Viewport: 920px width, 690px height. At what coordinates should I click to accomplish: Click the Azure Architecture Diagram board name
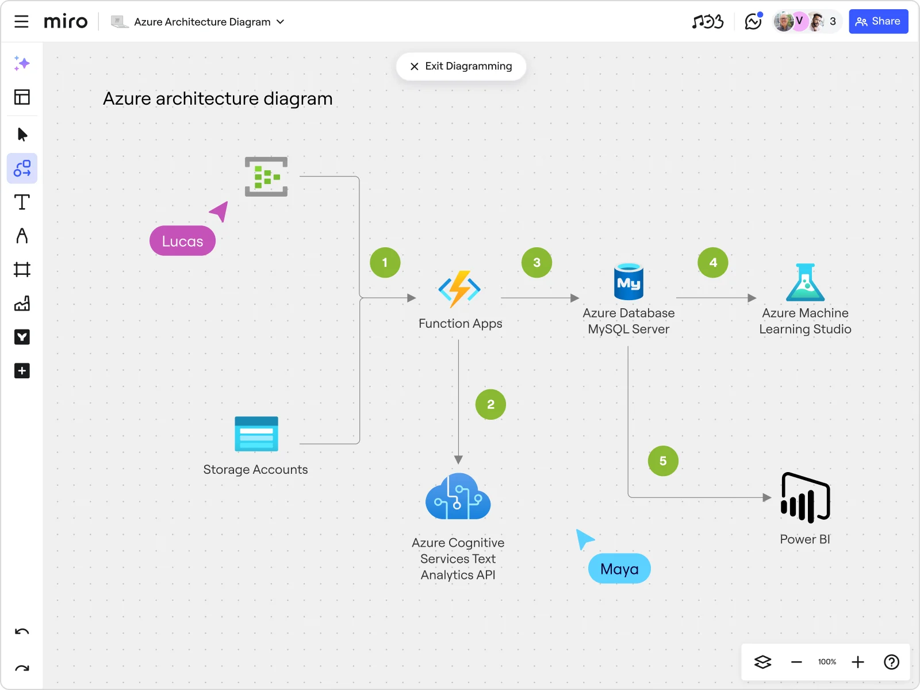(x=202, y=22)
